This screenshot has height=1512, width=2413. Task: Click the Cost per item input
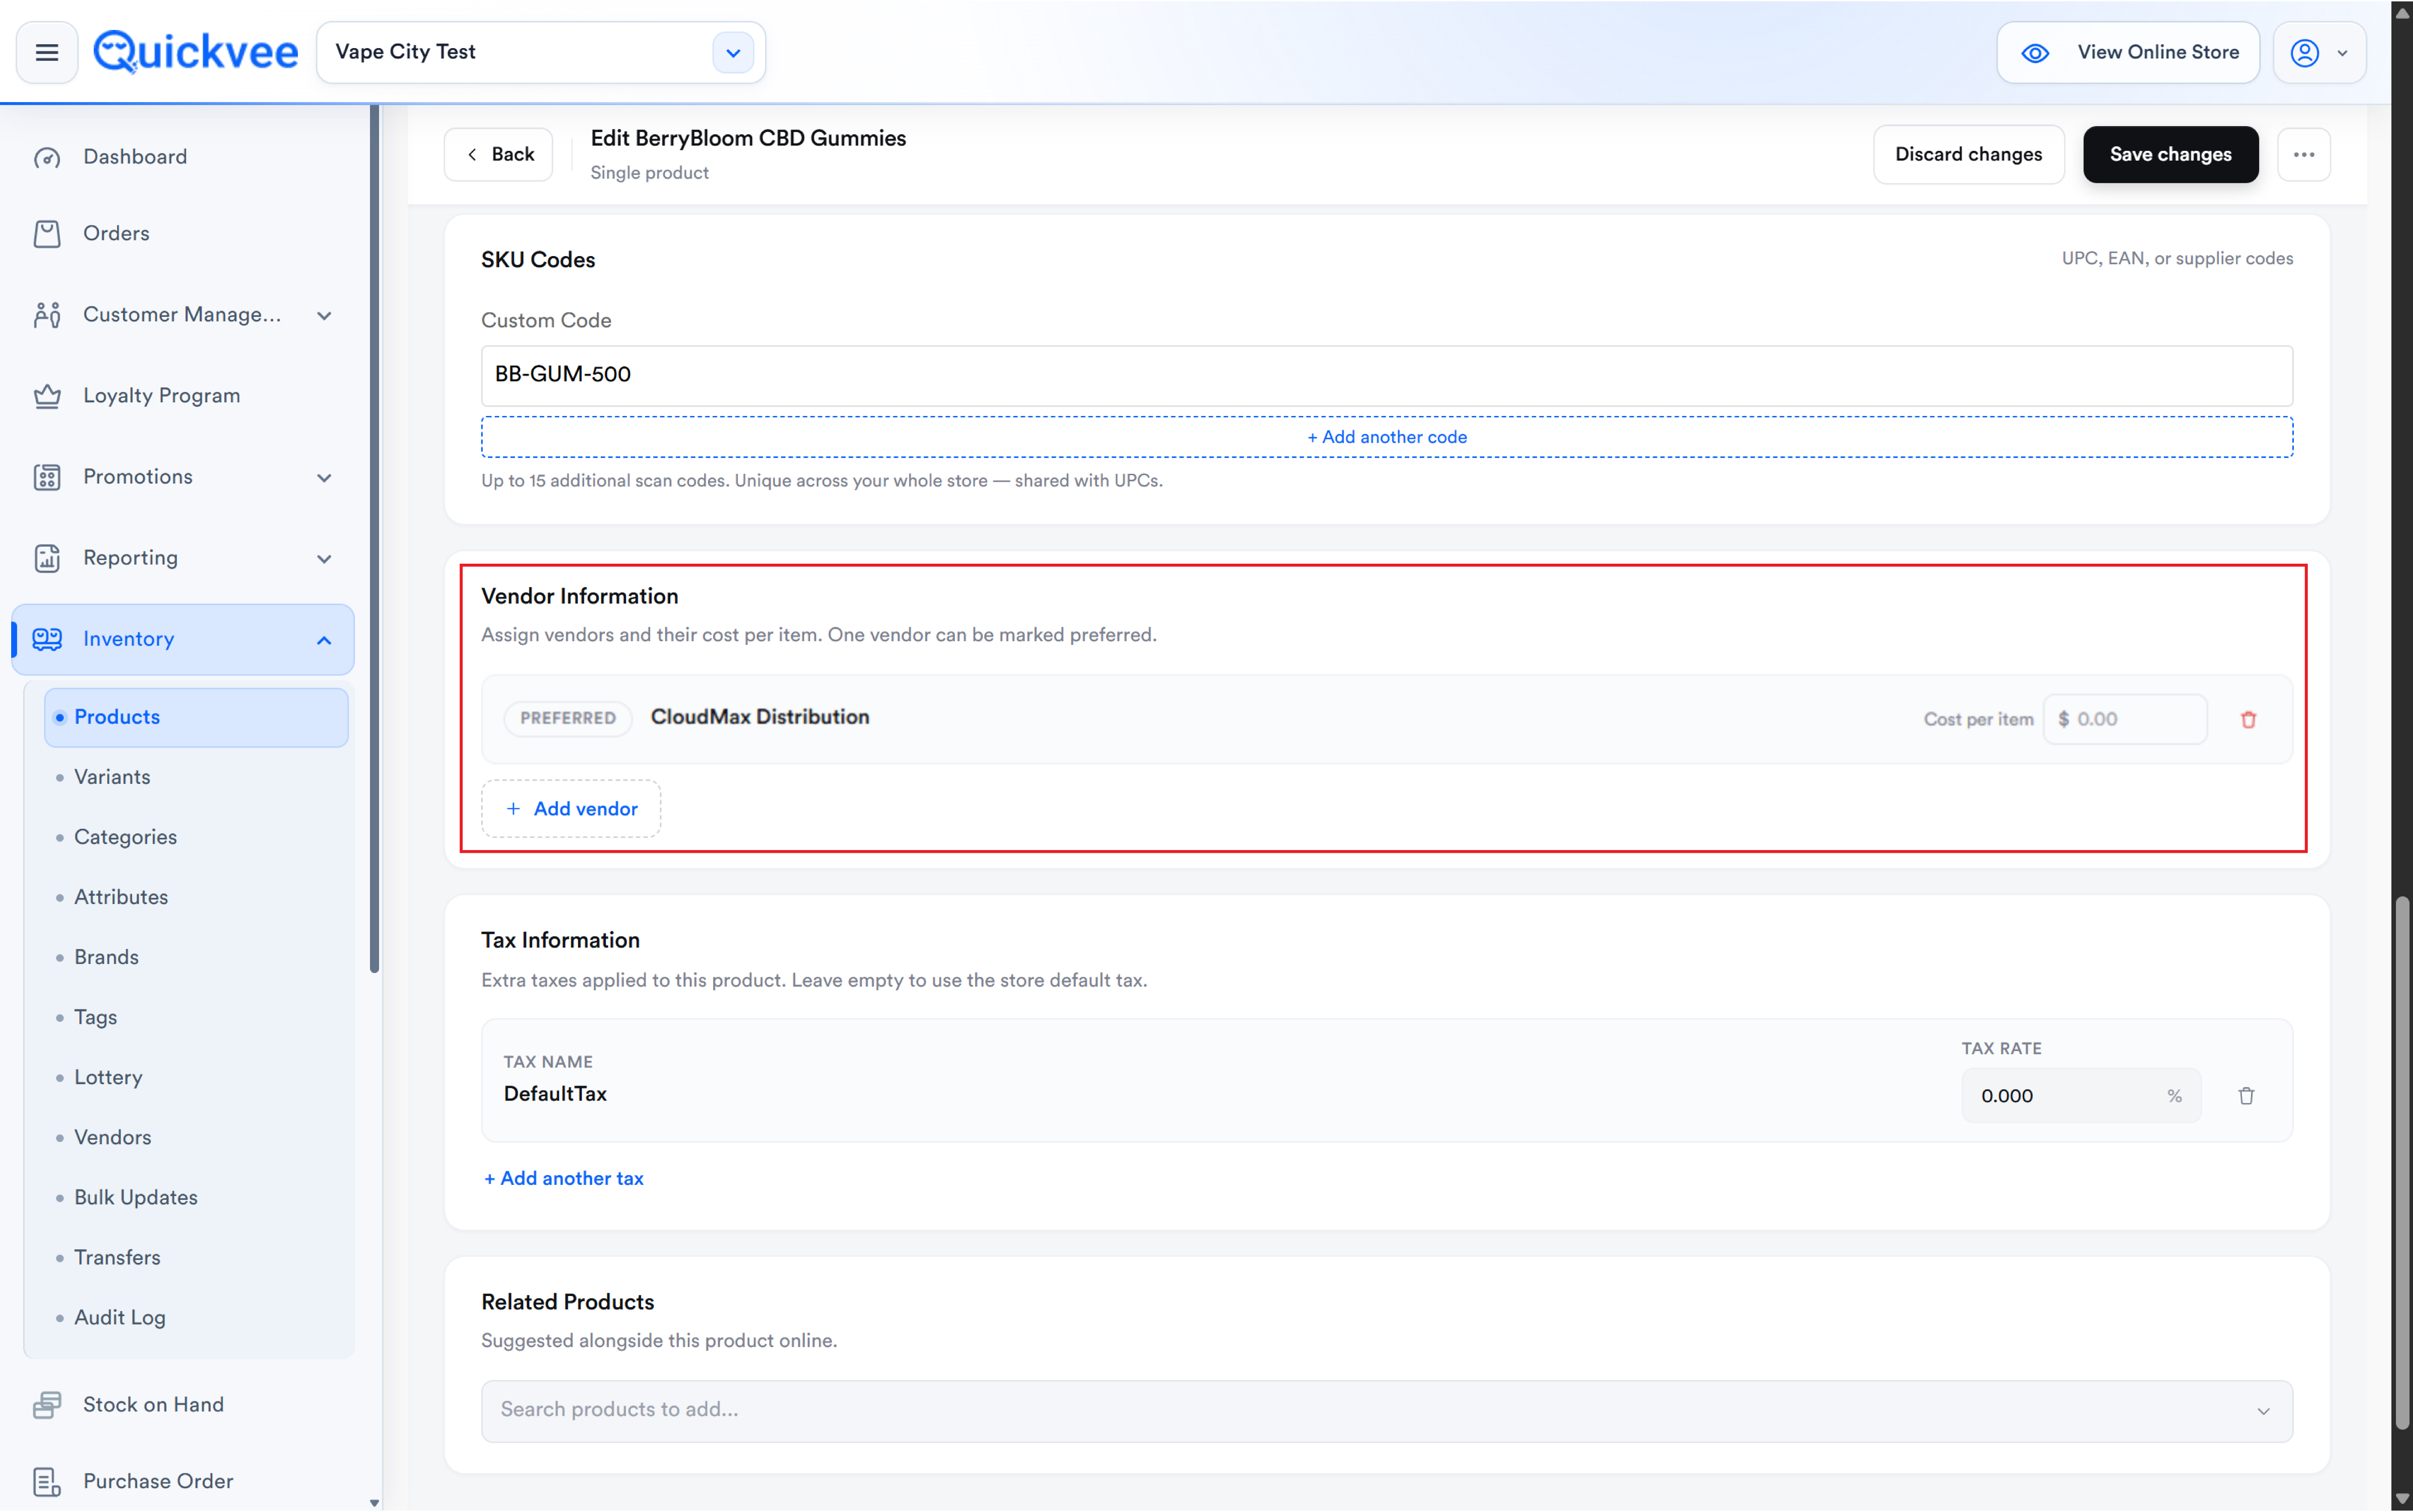[x=2125, y=719]
